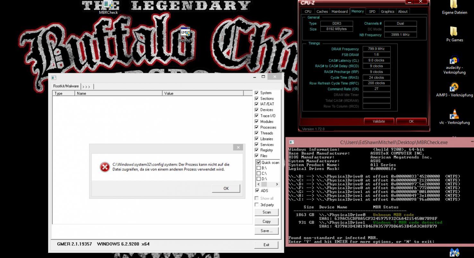Click the Copy button in GMER

tap(266, 221)
